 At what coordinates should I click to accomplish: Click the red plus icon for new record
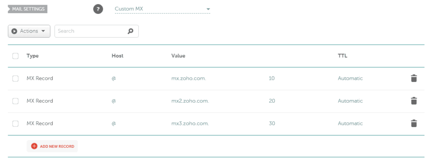(x=34, y=146)
